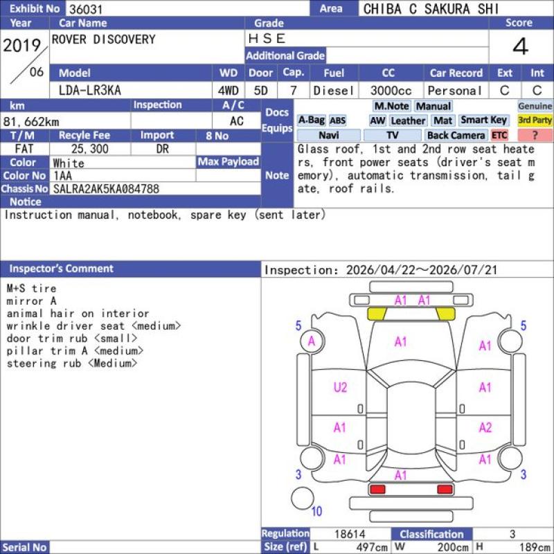Click the red ETC badge
This screenshot has width=554, height=554.
[x=499, y=135]
